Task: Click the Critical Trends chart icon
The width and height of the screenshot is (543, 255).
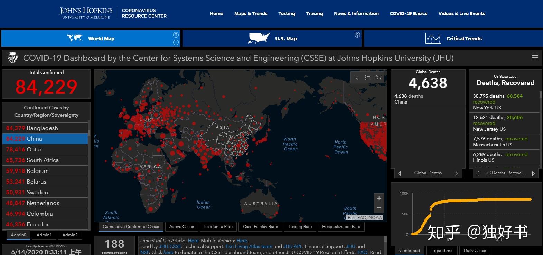Action: (433, 38)
